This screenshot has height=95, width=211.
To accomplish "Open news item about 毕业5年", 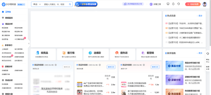I will pos(184,23).
